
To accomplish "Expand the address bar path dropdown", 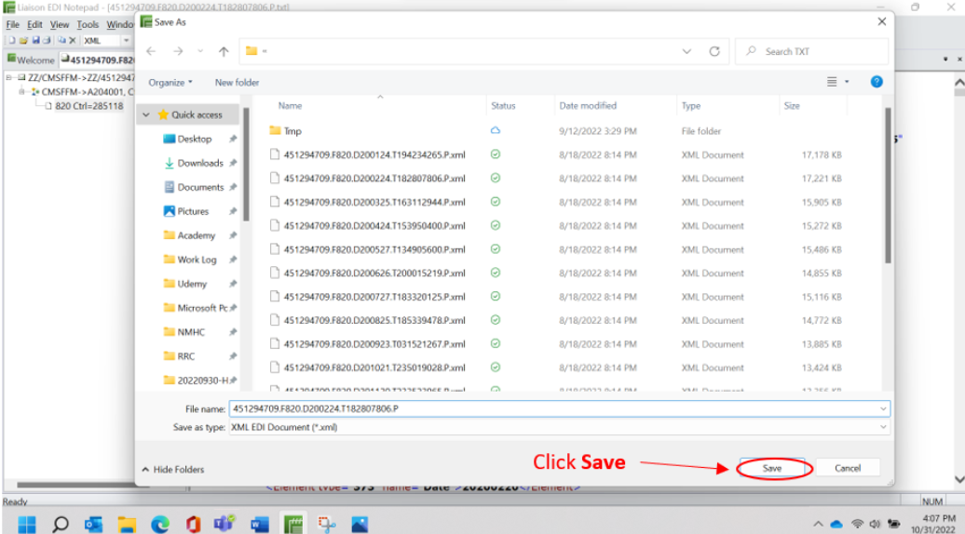I will pyautogui.click(x=686, y=51).
